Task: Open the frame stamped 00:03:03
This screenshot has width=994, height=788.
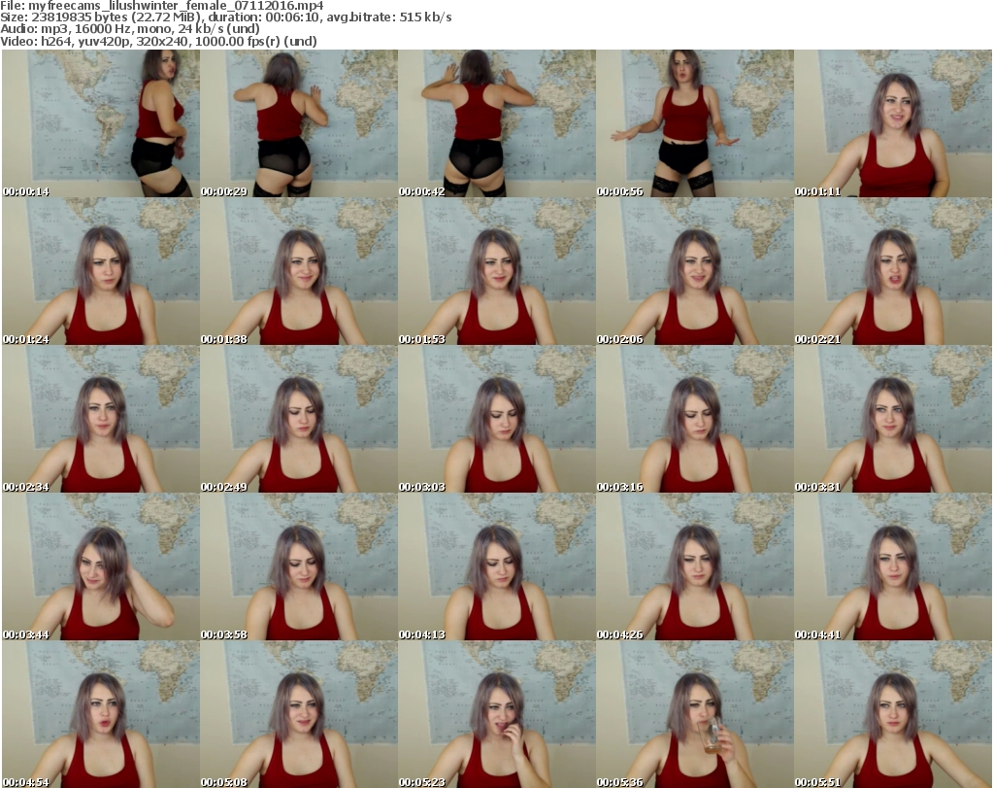Action: [x=497, y=419]
